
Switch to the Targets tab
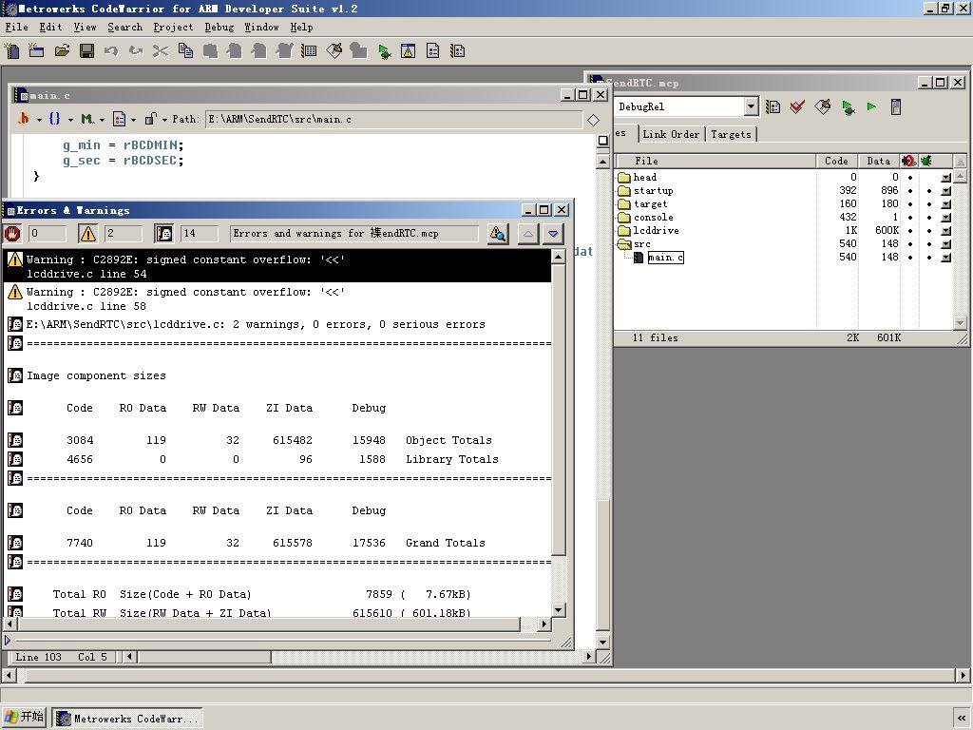coord(731,134)
